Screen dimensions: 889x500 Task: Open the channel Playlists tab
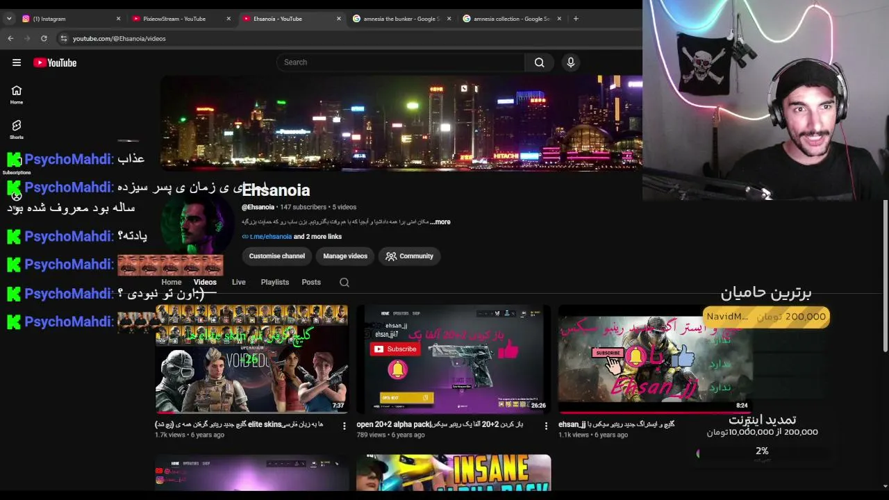pyautogui.click(x=275, y=283)
